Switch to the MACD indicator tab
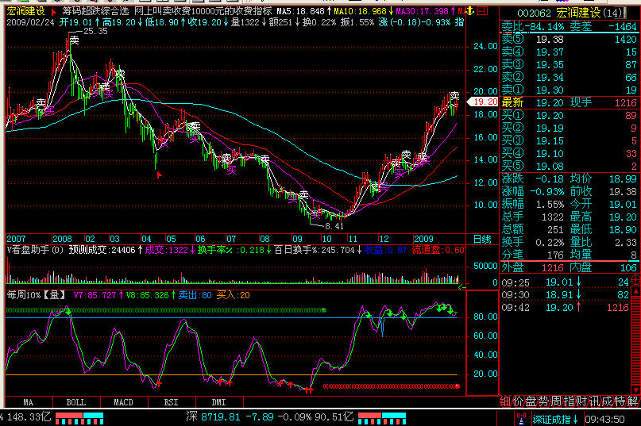The height and width of the screenshot is (426, 641). coord(123,402)
